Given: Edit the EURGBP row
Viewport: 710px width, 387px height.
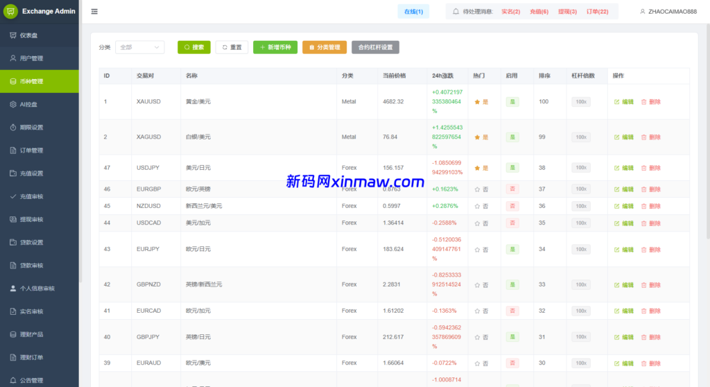Looking at the screenshot, I should tap(623, 189).
